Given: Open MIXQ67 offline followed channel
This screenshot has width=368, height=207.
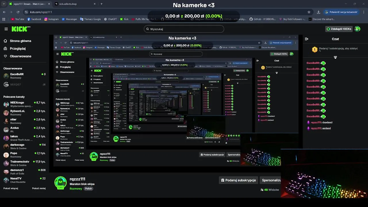Looking at the screenshot, I should coord(24,85).
